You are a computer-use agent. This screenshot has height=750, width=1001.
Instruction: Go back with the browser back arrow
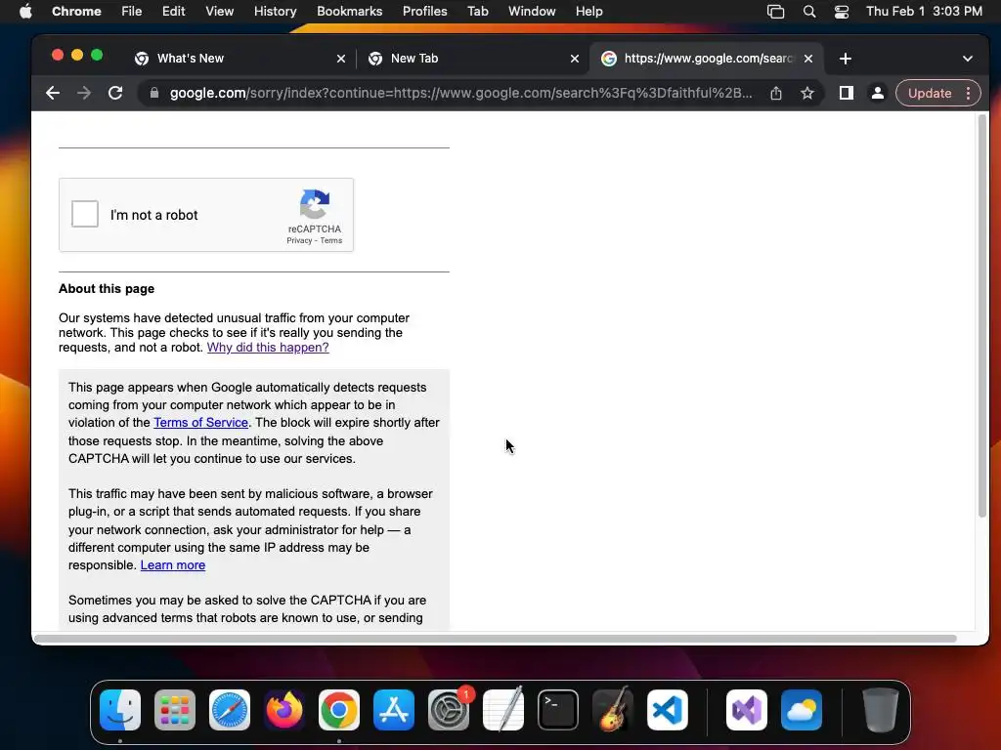pyautogui.click(x=53, y=93)
